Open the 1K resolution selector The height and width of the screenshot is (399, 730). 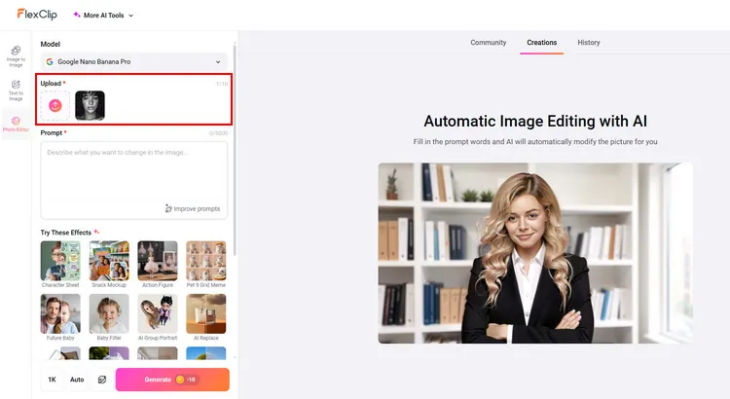[52, 380]
